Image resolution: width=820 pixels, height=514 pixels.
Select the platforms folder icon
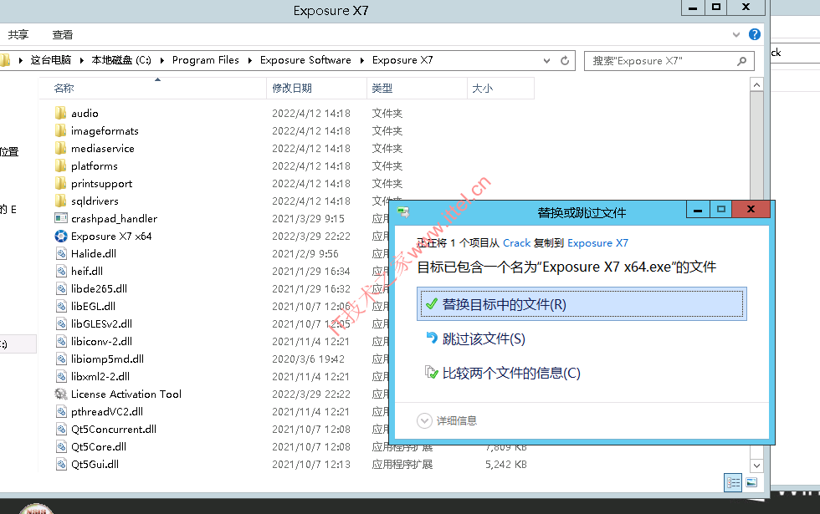[60, 165]
